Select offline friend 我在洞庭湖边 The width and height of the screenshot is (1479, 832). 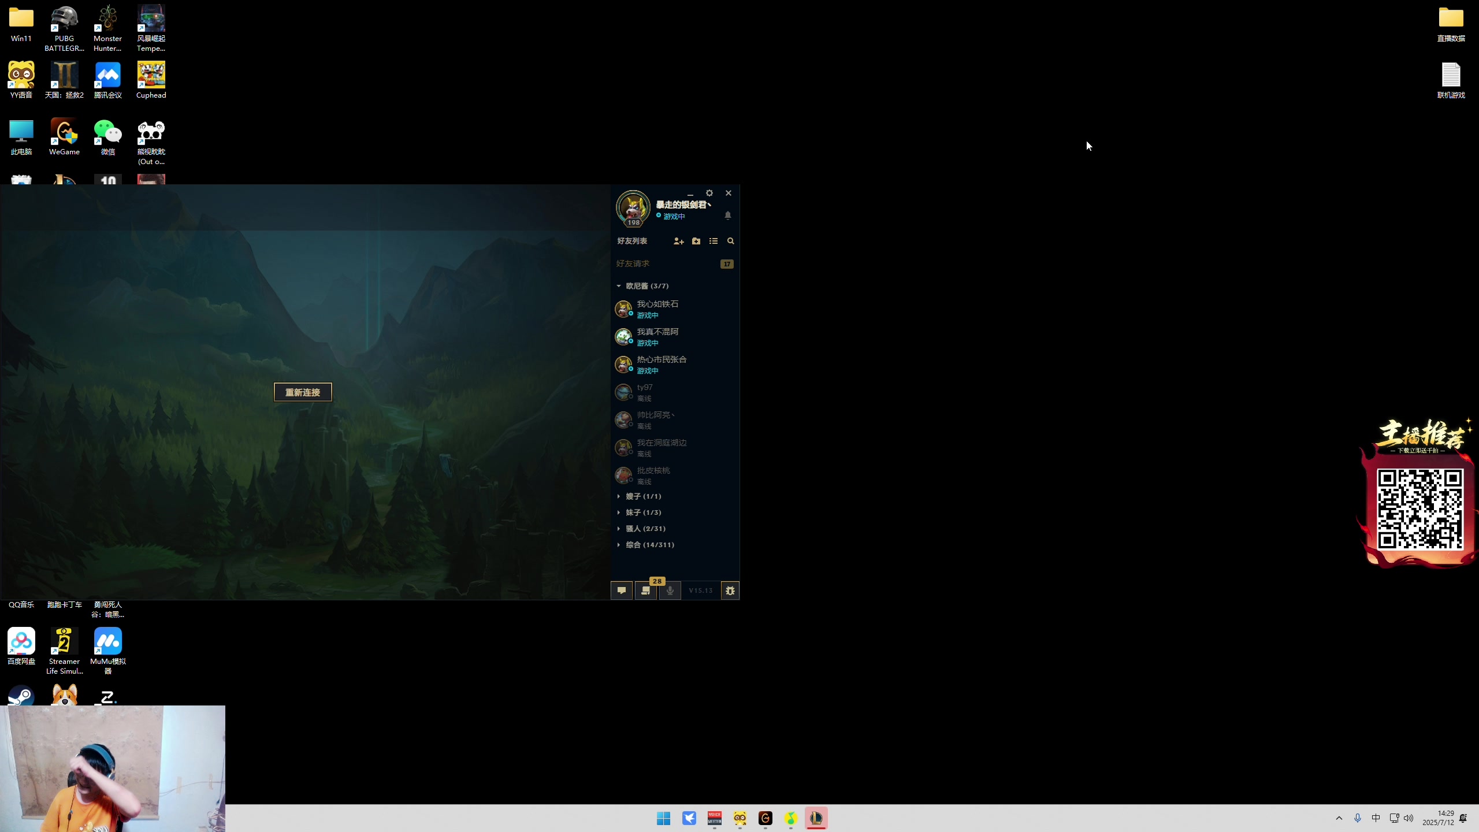[x=675, y=448]
